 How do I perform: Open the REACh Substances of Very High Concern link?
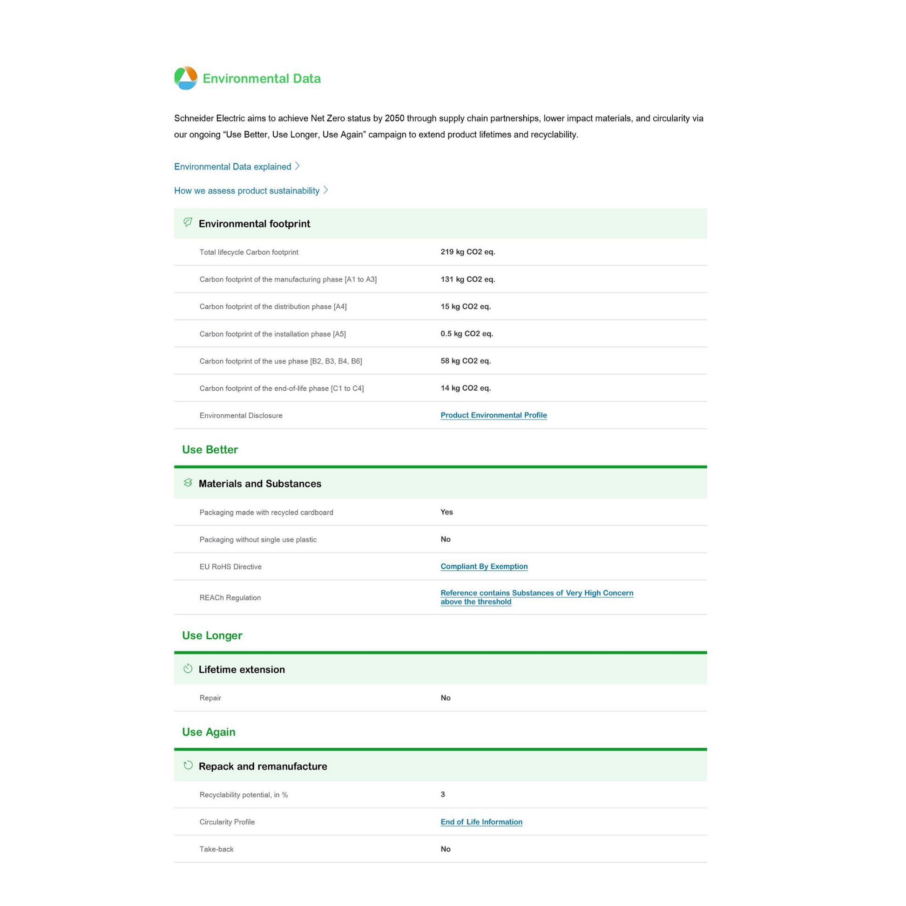click(537, 597)
